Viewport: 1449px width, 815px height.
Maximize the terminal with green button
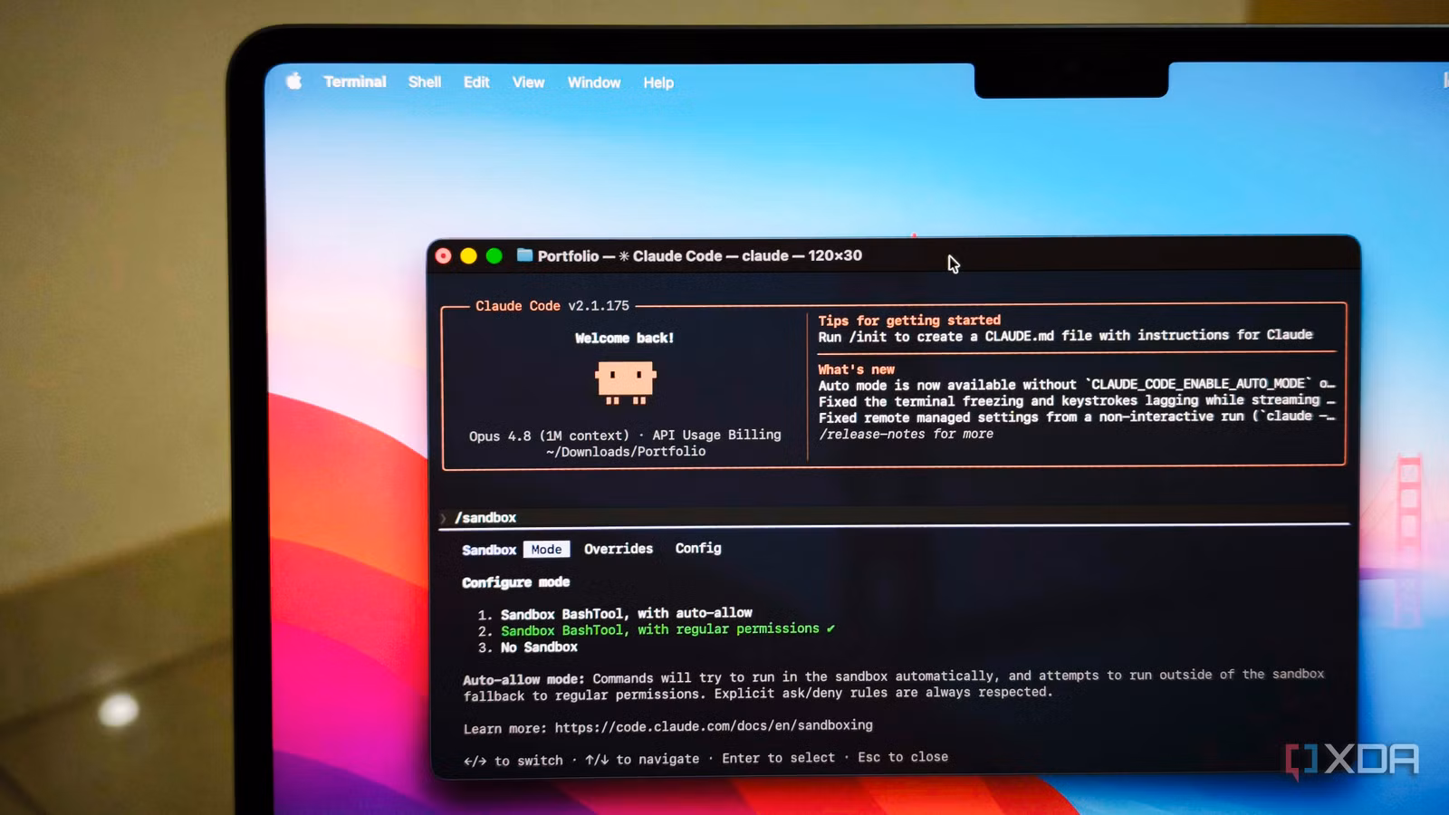click(494, 256)
